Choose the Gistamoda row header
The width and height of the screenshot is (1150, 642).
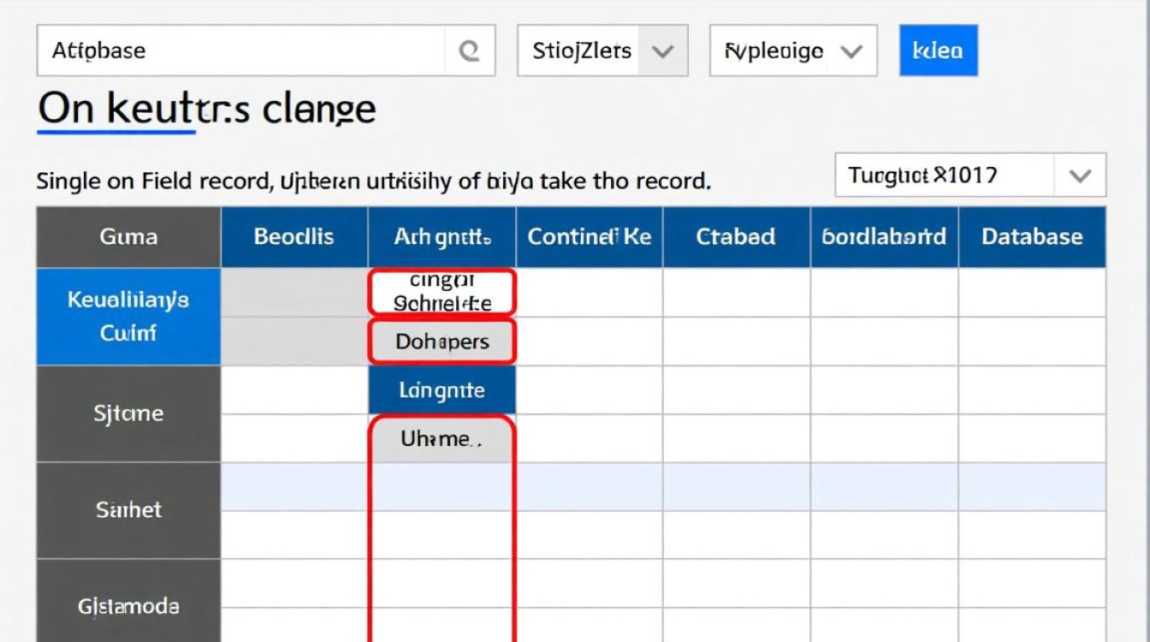(x=128, y=606)
